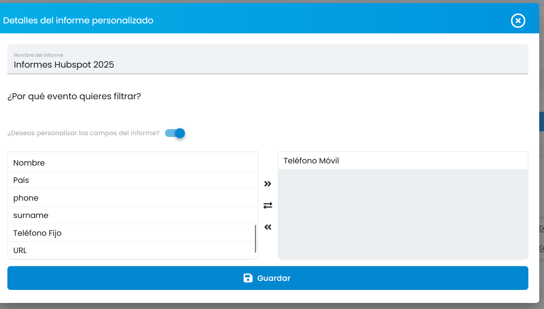Select Nombre in the available fields list
The width and height of the screenshot is (544, 309).
(x=29, y=163)
